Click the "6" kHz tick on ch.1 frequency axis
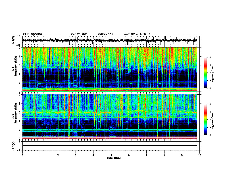This screenshot has height=174, width=225. click(x=20, y=65)
